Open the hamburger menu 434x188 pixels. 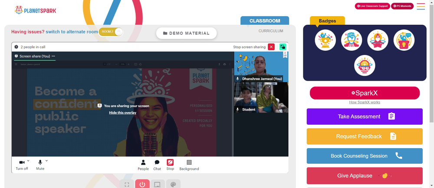click(x=421, y=6)
